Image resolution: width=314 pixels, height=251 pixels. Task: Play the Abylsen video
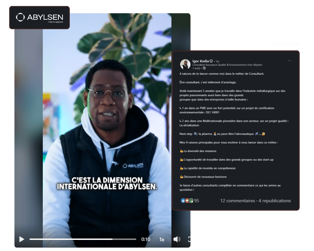tap(22, 239)
